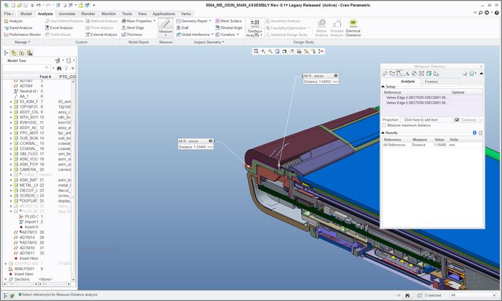
Task: Click the info icon in Results section
Action: pyautogui.click(x=474, y=132)
